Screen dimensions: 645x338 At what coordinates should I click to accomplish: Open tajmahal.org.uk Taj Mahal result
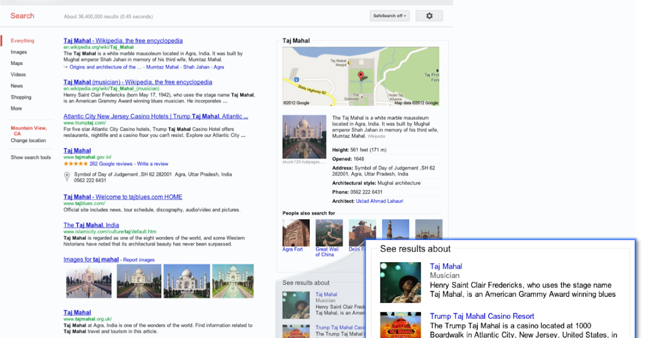(77, 313)
